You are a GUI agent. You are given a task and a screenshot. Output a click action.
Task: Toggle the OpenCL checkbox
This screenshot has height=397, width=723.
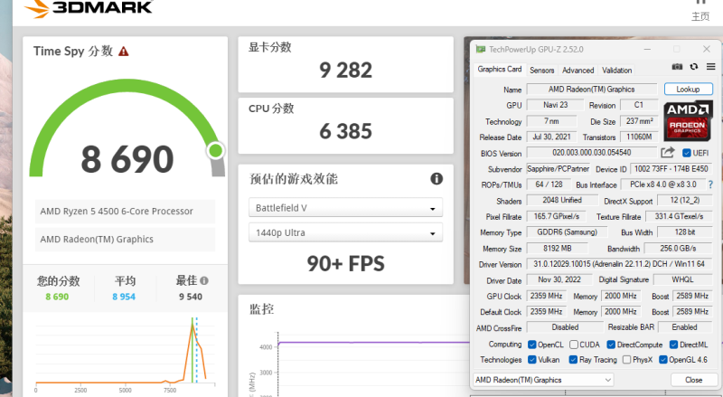click(532, 345)
